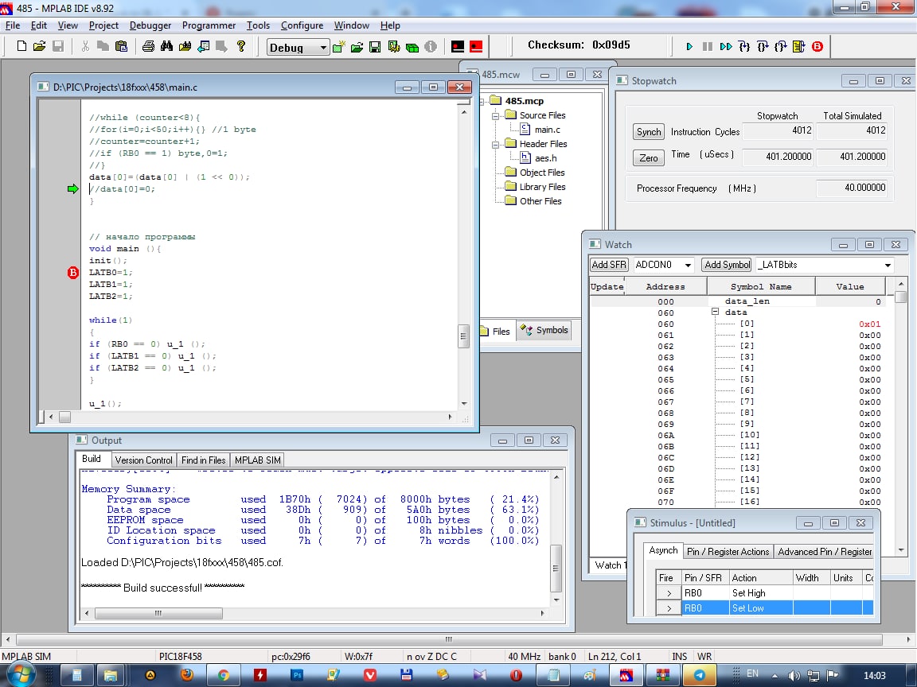This screenshot has height=687, width=917.
Task: Click the Save Workspace icon
Action: pyautogui.click(x=375, y=47)
